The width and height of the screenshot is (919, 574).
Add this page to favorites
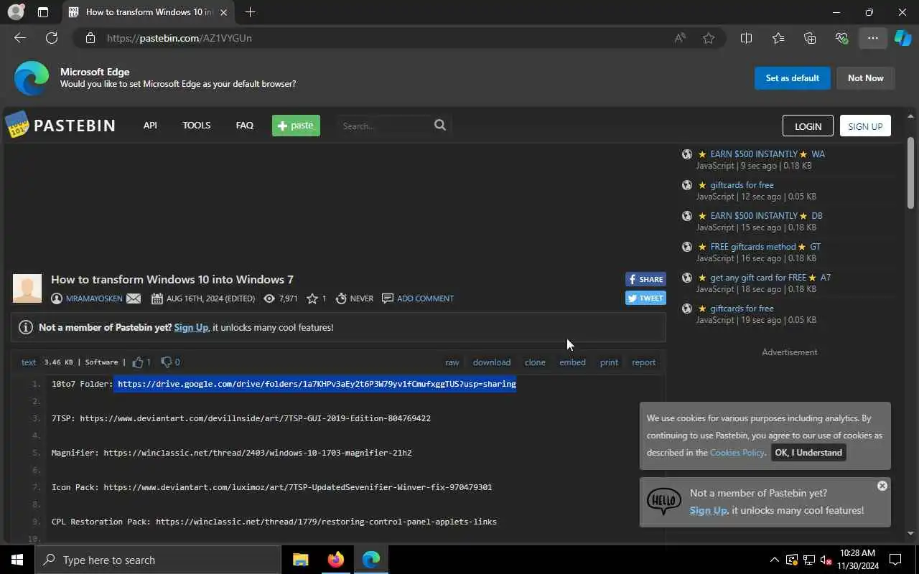click(x=709, y=38)
